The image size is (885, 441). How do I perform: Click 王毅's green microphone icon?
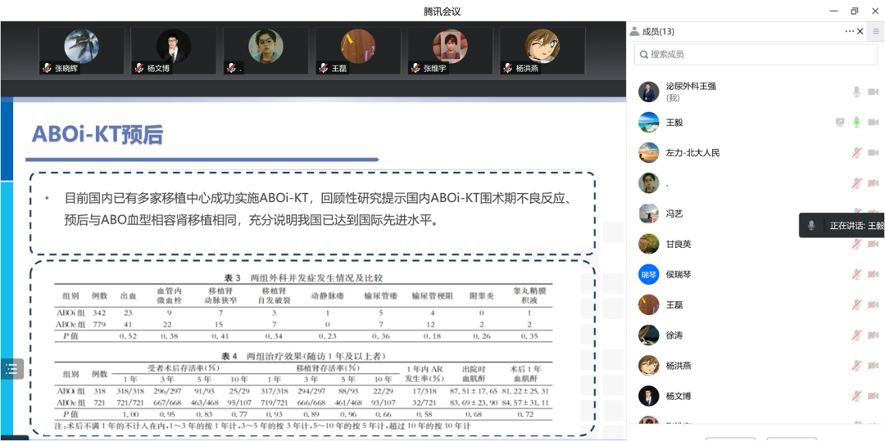[856, 122]
